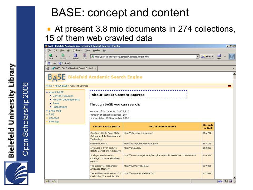Open Contact sidebar link
Screen dimensions: 253x190
[x=54, y=118]
